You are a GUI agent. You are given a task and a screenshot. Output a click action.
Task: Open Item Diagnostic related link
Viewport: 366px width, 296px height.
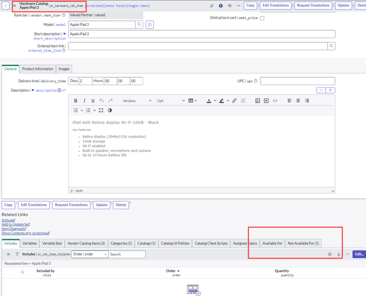13,229
